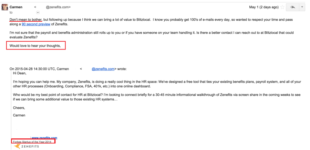
Task: Click the Reply all arrow button
Action: point(292,7)
